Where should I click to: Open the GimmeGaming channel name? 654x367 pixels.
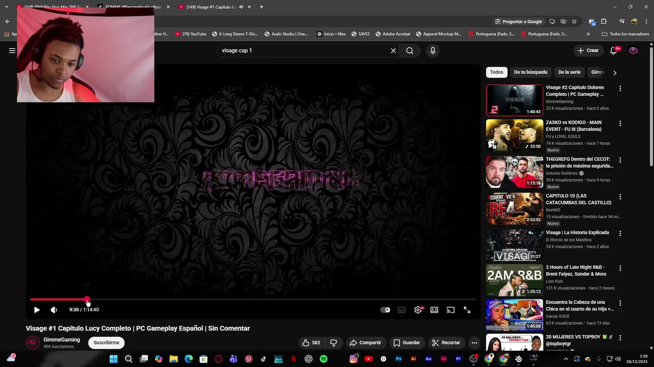[x=61, y=339]
